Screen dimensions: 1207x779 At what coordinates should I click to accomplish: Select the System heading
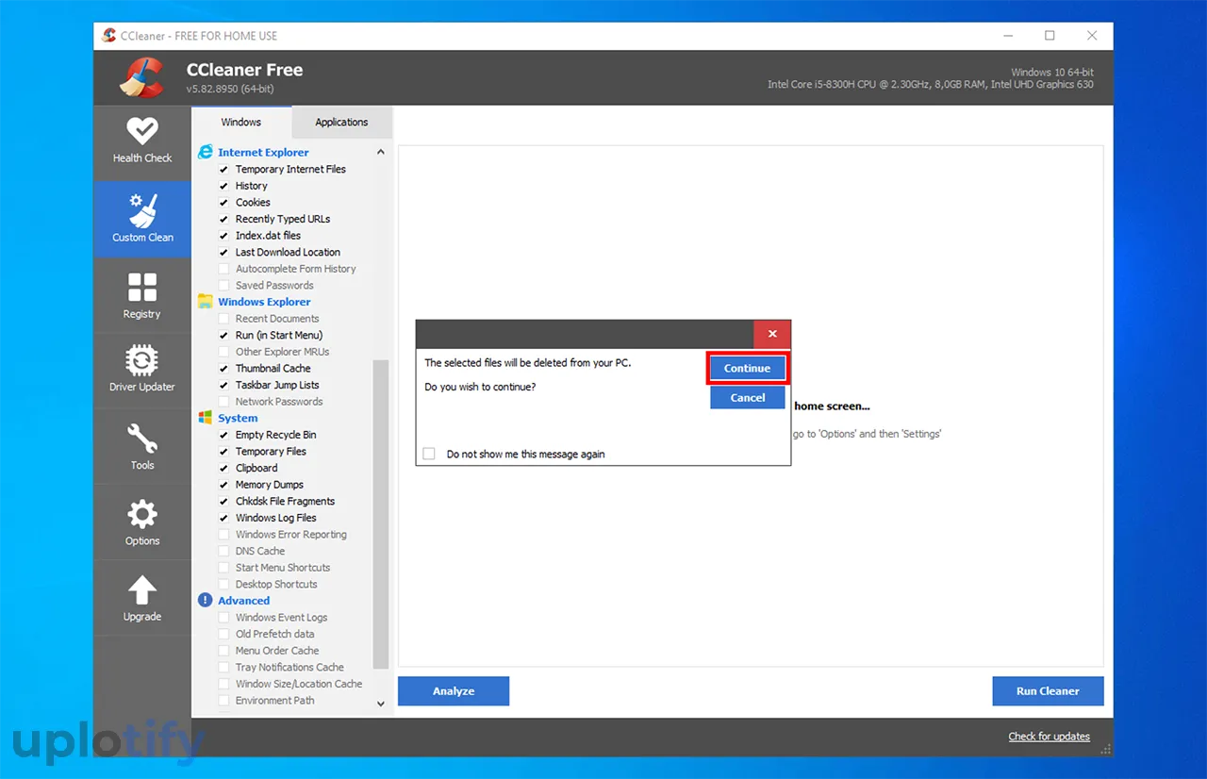pyautogui.click(x=238, y=418)
